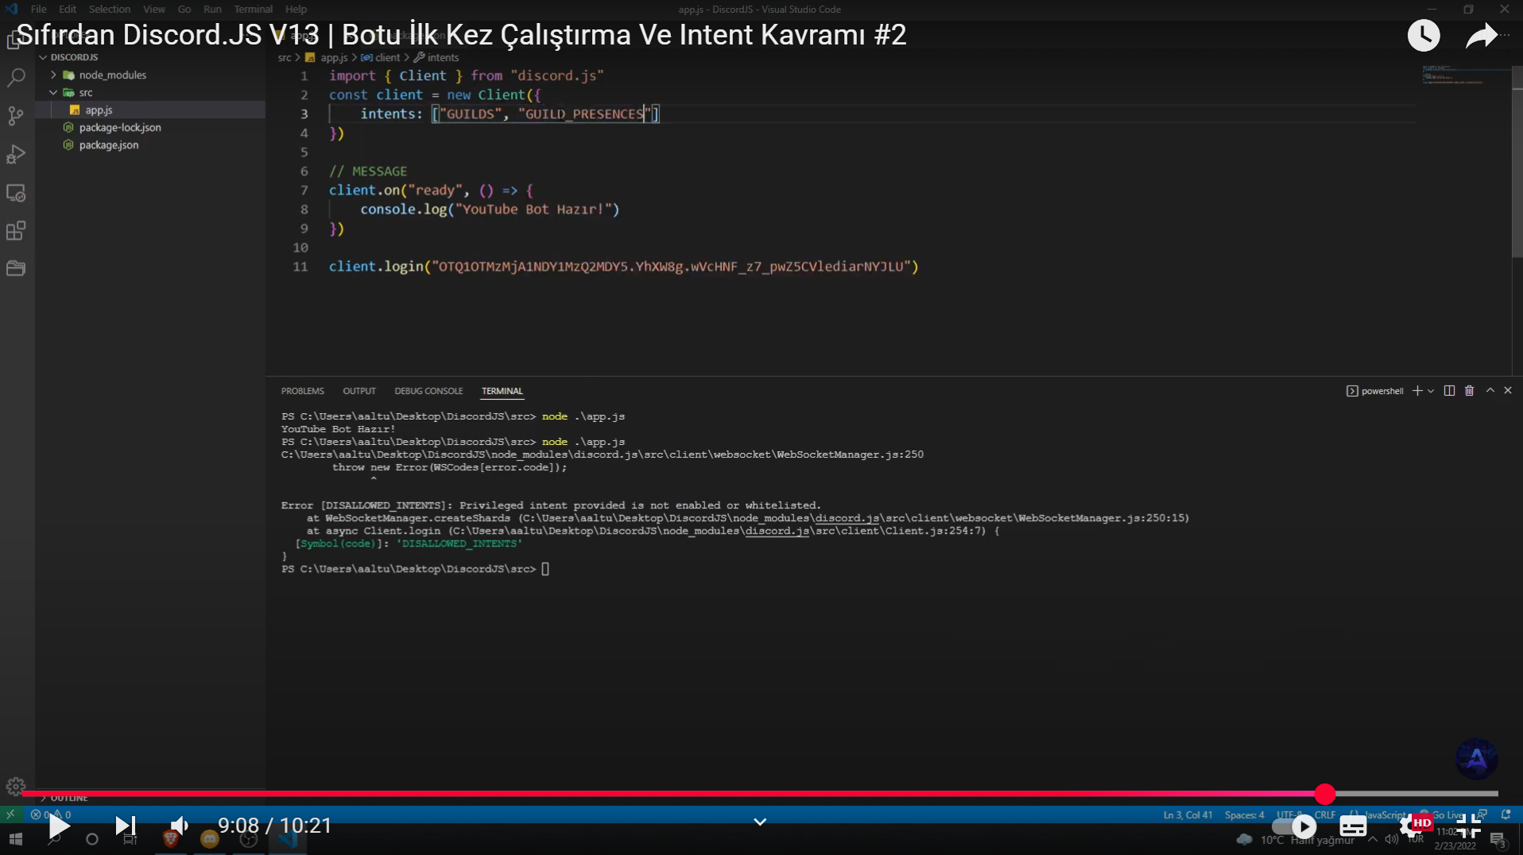Open the Source Control view
This screenshot has width=1523, height=855.
tap(16, 116)
